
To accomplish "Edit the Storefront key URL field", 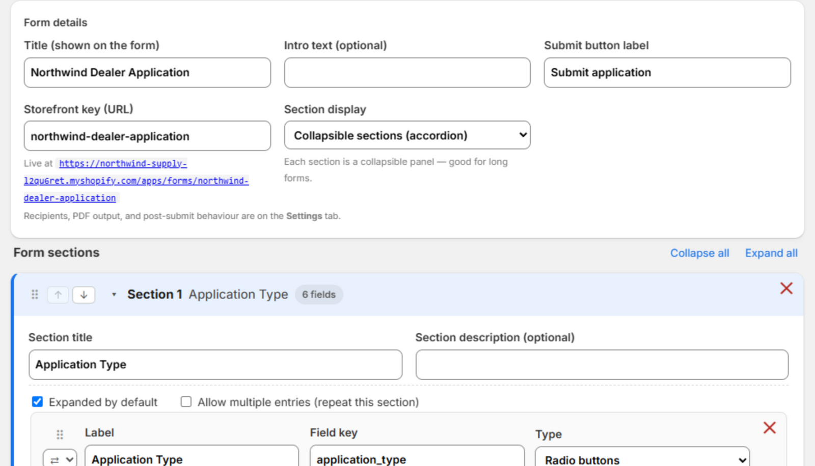I will click(x=147, y=136).
